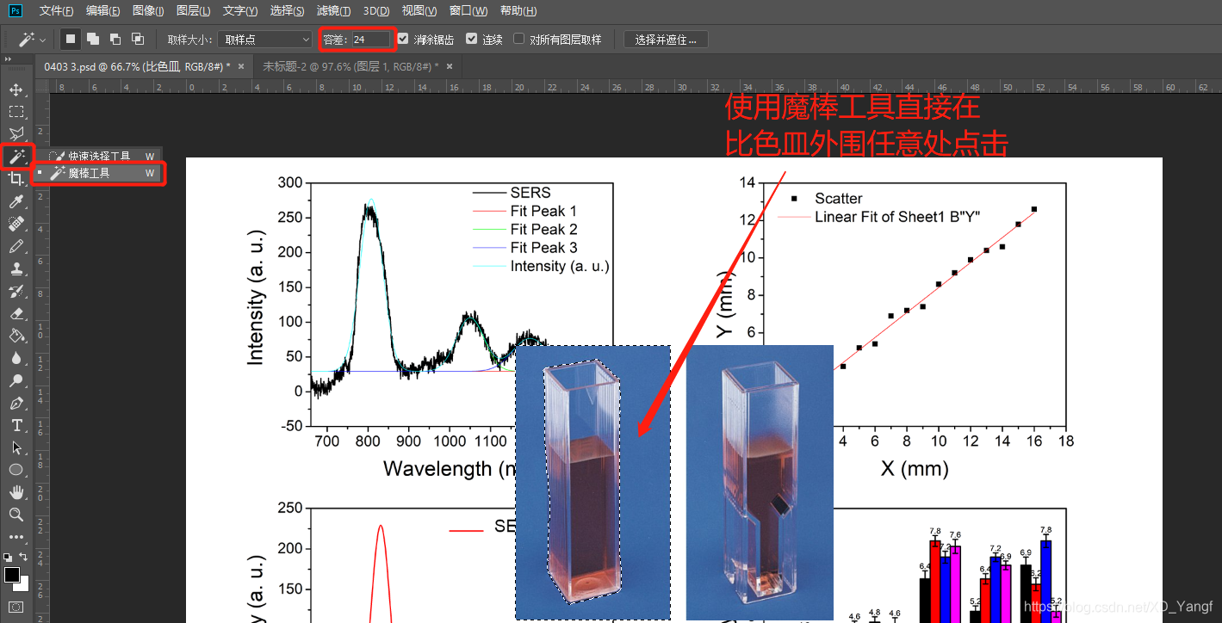Choose 魔棒工具 from the flyout
This screenshot has height=623, width=1222.
pyautogui.click(x=98, y=173)
